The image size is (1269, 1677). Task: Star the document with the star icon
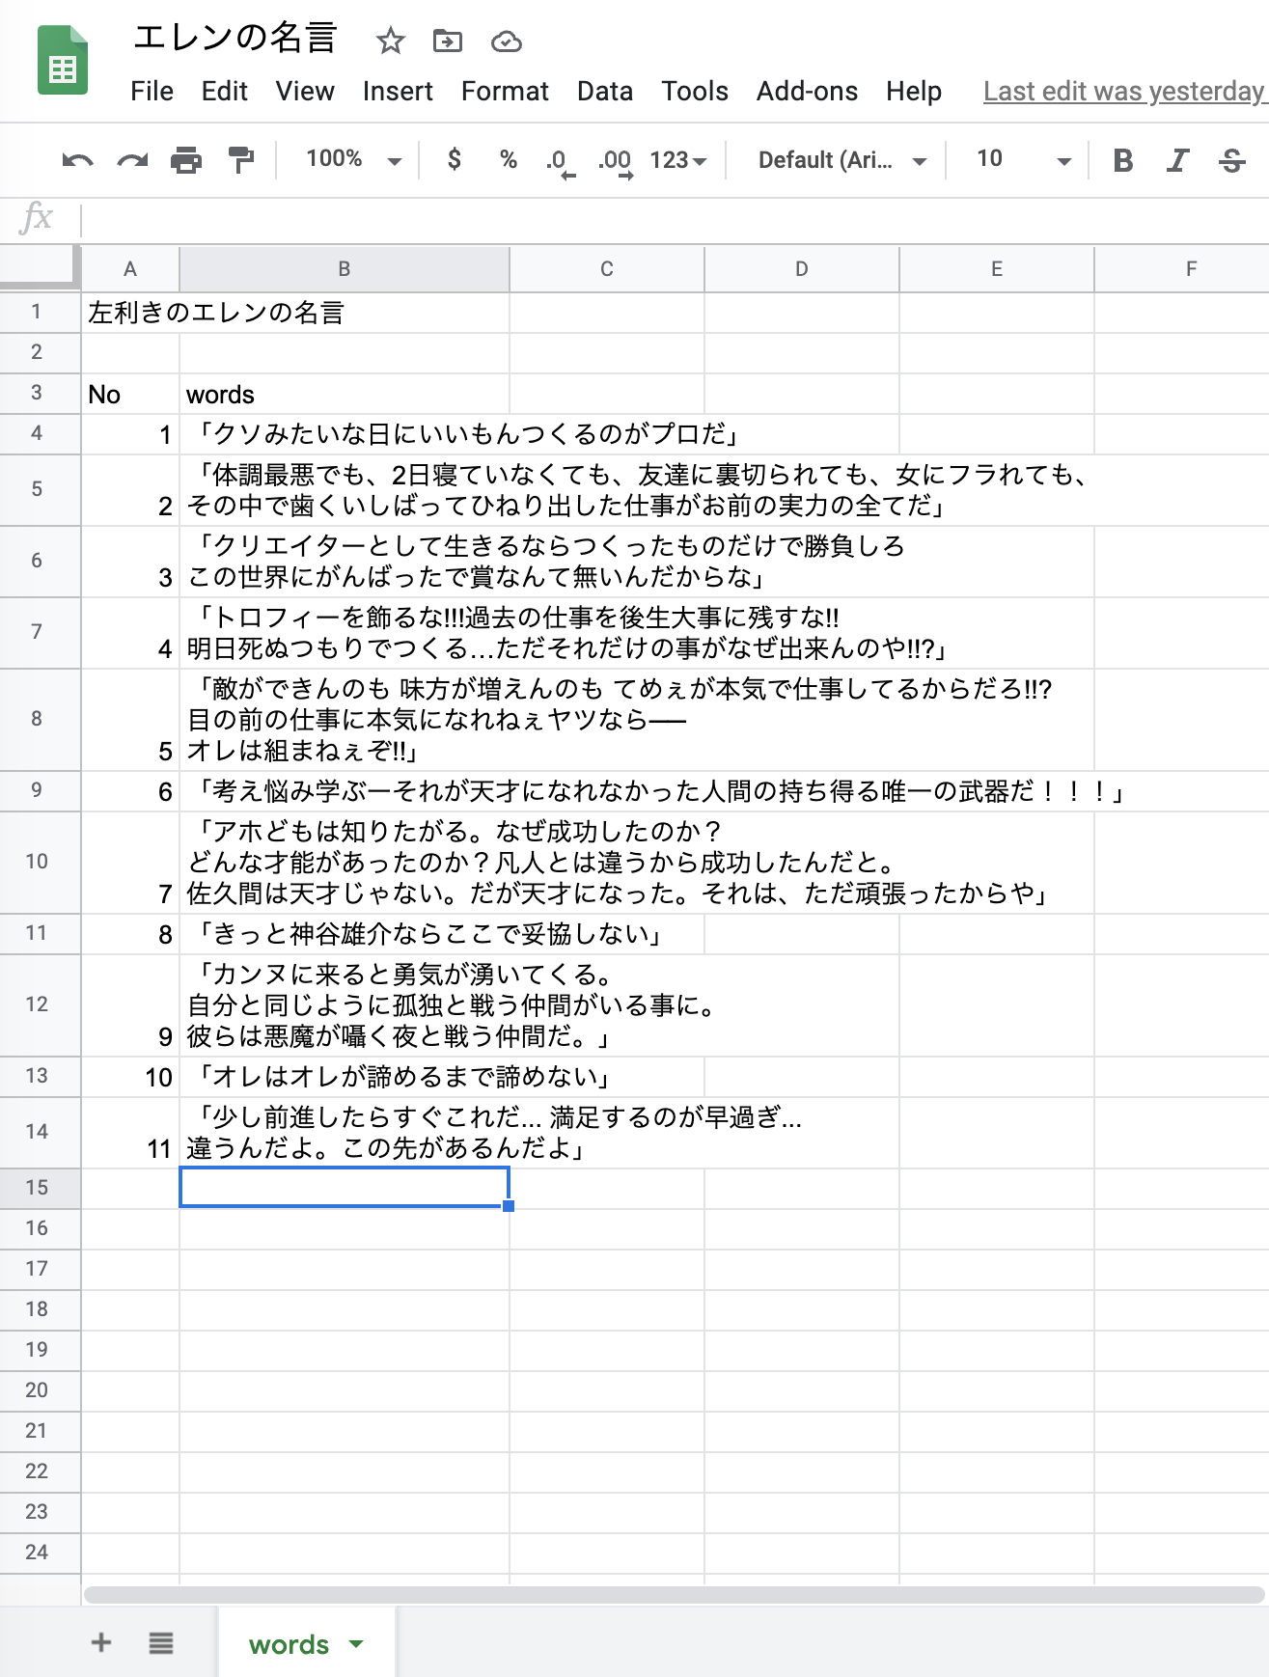[x=390, y=41]
